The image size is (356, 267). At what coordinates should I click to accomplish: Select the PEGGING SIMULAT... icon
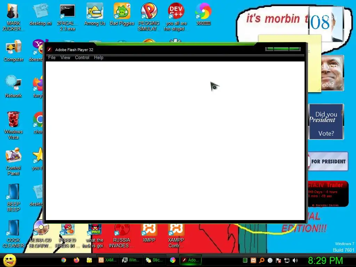[149, 17]
